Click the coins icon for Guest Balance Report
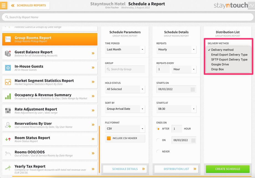 click(8, 54)
